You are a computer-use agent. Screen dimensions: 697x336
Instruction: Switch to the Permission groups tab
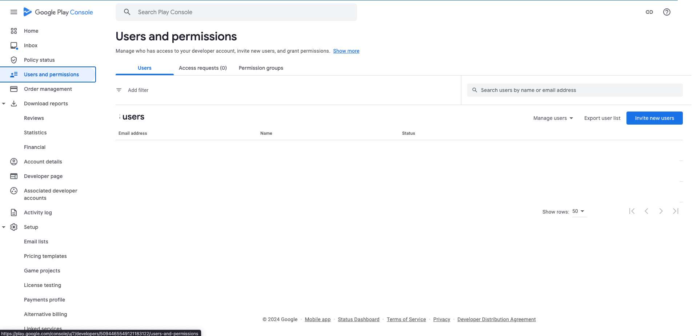(261, 68)
